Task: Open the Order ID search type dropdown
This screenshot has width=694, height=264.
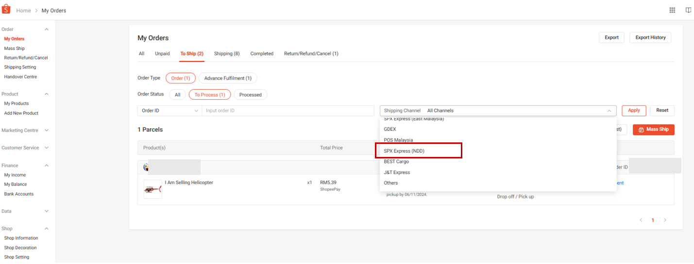Action: coord(169,111)
